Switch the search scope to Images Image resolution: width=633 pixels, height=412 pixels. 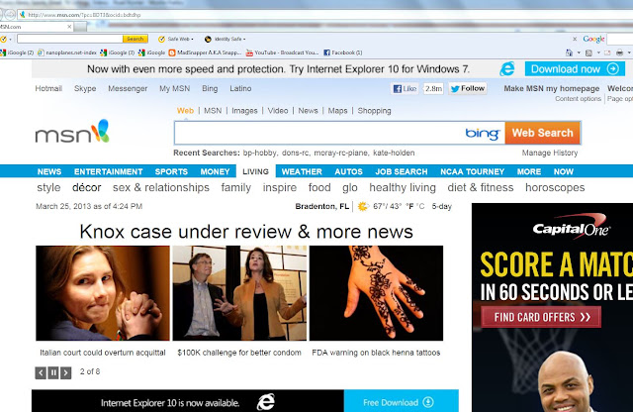coord(244,111)
